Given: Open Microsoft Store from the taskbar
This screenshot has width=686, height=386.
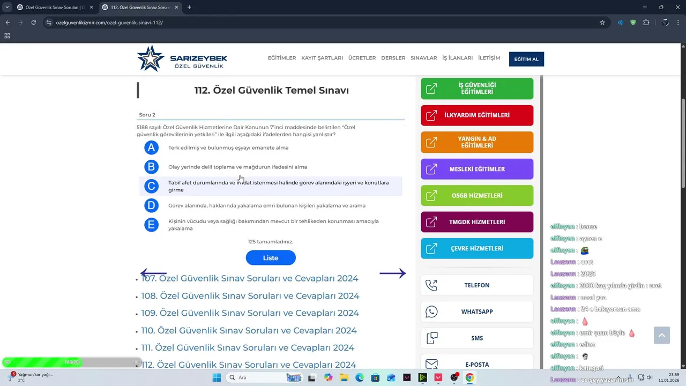Looking at the screenshot, I should (x=375, y=377).
